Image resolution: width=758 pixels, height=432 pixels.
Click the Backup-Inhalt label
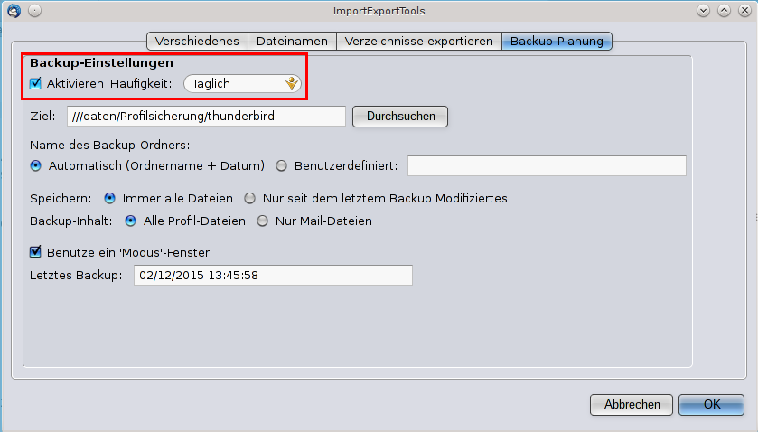pyautogui.click(x=71, y=221)
